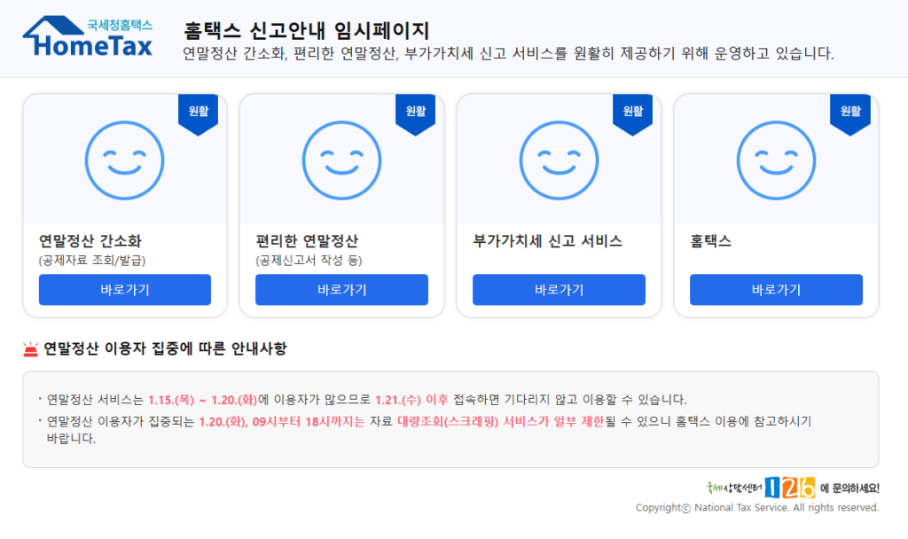
Task: Select the 연말정산 간소화 card title
Action: [x=90, y=241]
